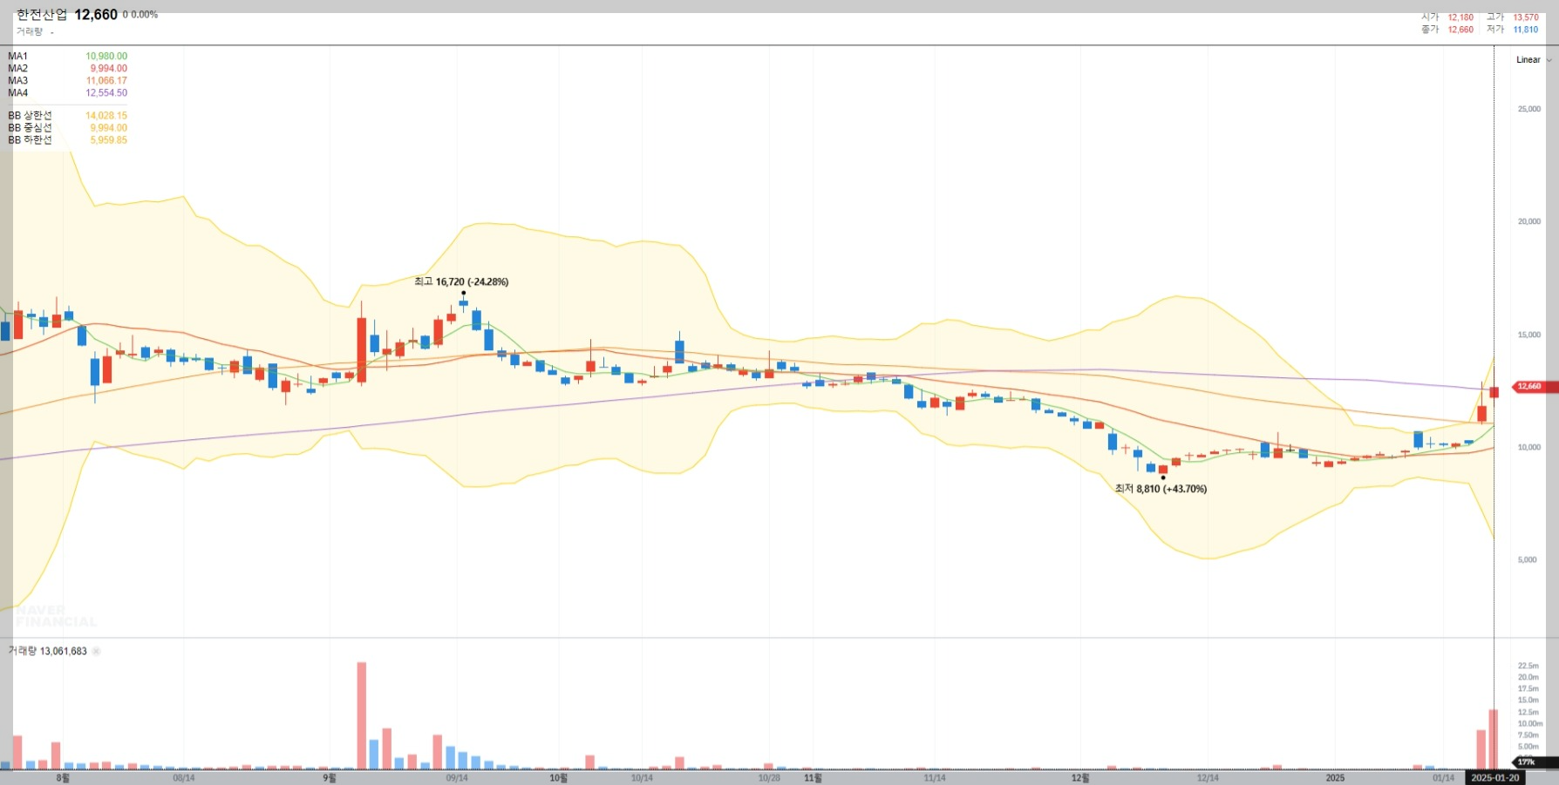
Task: Click the 10월 label on time axis
Action: 558,777
